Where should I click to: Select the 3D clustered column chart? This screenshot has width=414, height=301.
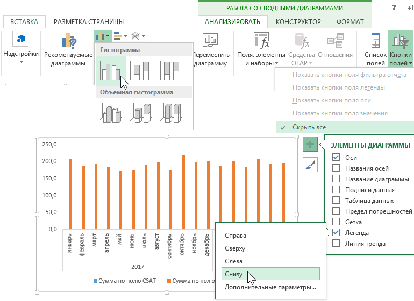110,113
